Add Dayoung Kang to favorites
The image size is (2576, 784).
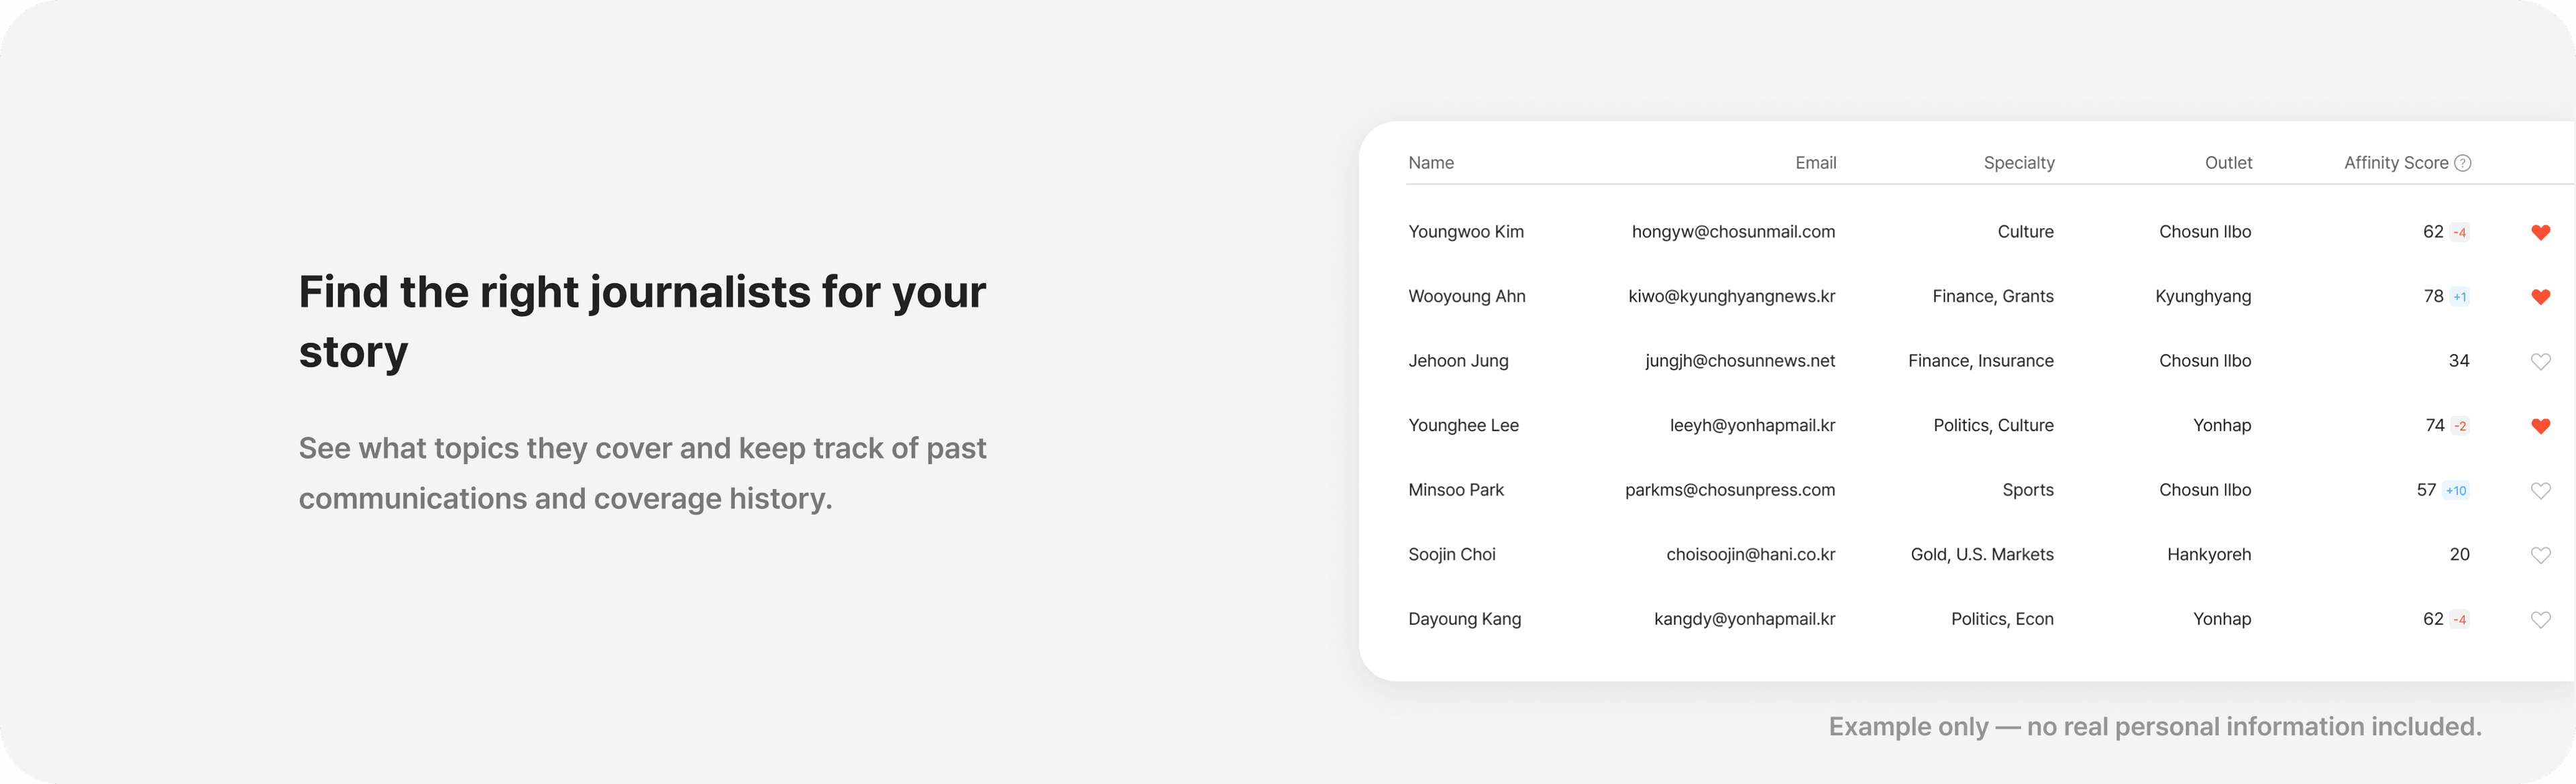(x=2540, y=620)
